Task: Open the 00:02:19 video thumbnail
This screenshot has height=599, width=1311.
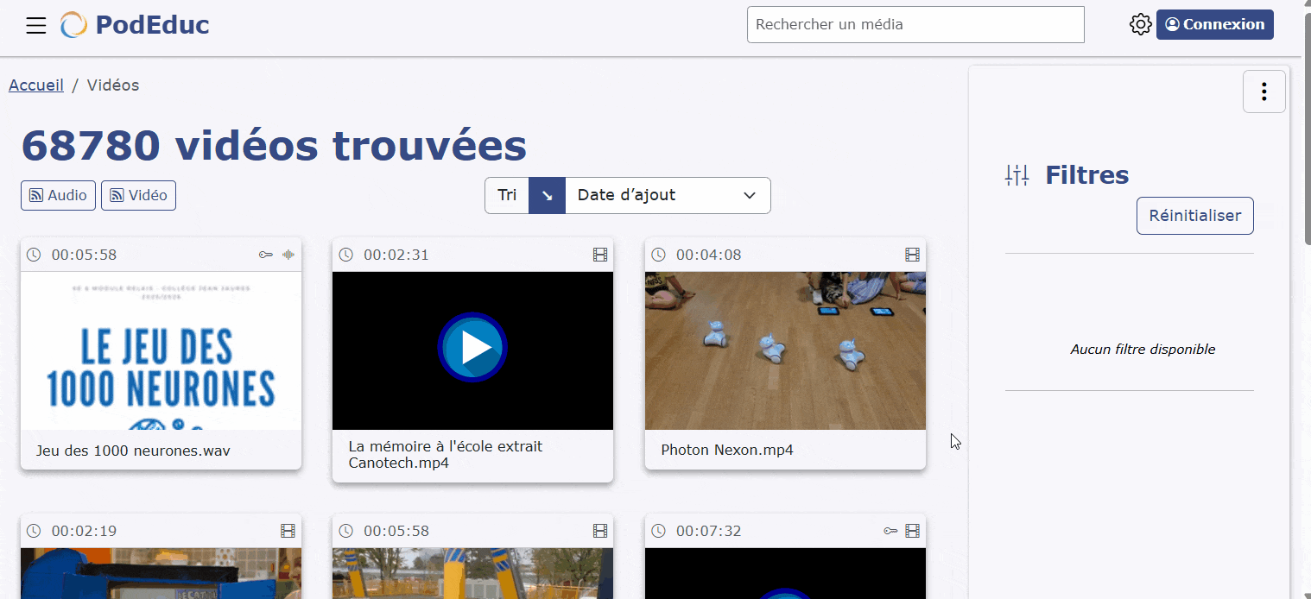Action: tap(161, 573)
